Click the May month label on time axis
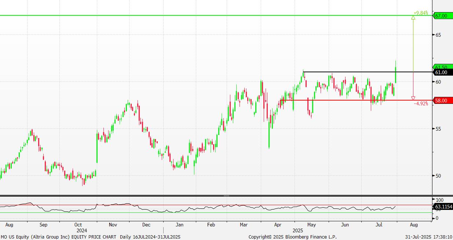 [x=311, y=225]
